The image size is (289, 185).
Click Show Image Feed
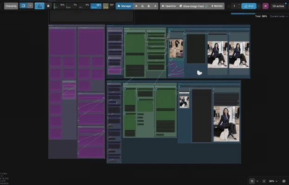tap(193, 6)
